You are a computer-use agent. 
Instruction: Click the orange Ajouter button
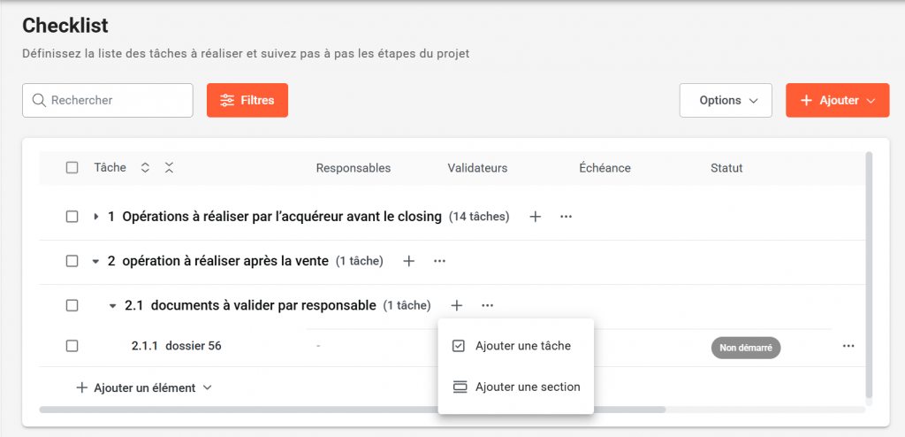(837, 100)
